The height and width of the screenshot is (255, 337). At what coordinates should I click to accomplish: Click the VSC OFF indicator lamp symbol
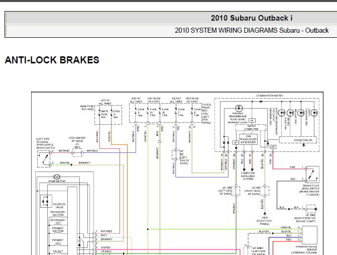(x=301, y=113)
